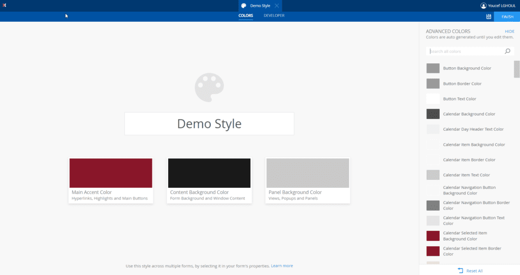Click 'Calendar Item Background Color' text label
This screenshot has width=520, height=275.
(x=474, y=144)
